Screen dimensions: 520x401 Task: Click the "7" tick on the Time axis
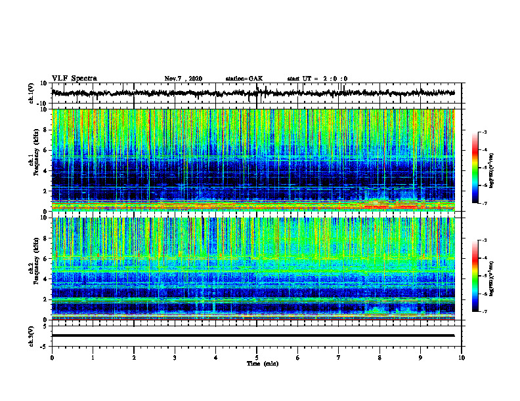click(x=339, y=358)
